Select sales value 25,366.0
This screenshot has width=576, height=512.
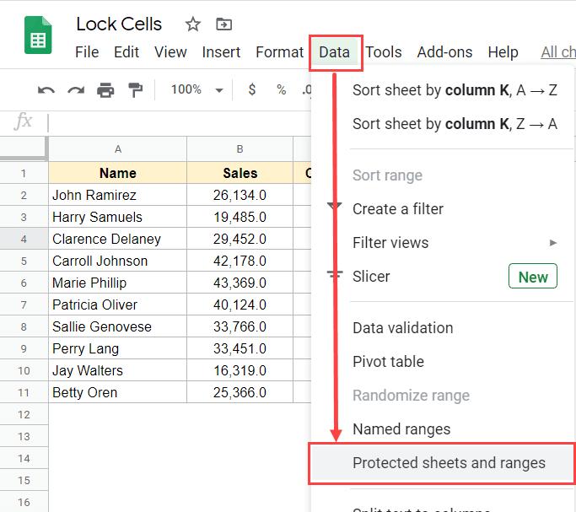(x=240, y=392)
